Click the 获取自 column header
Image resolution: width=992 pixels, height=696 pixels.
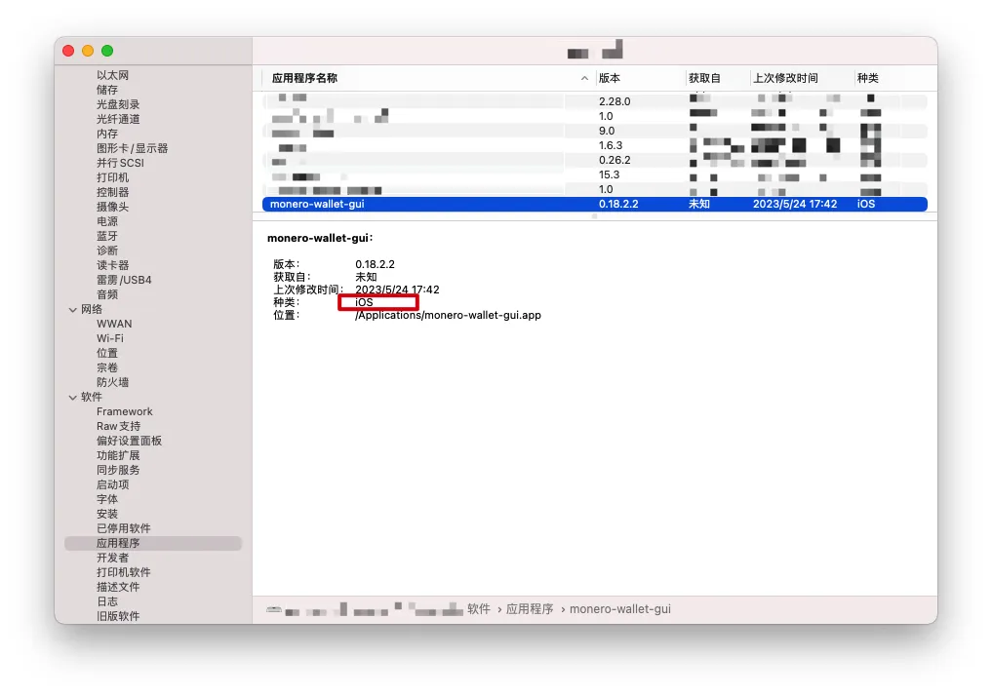point(704,78)
